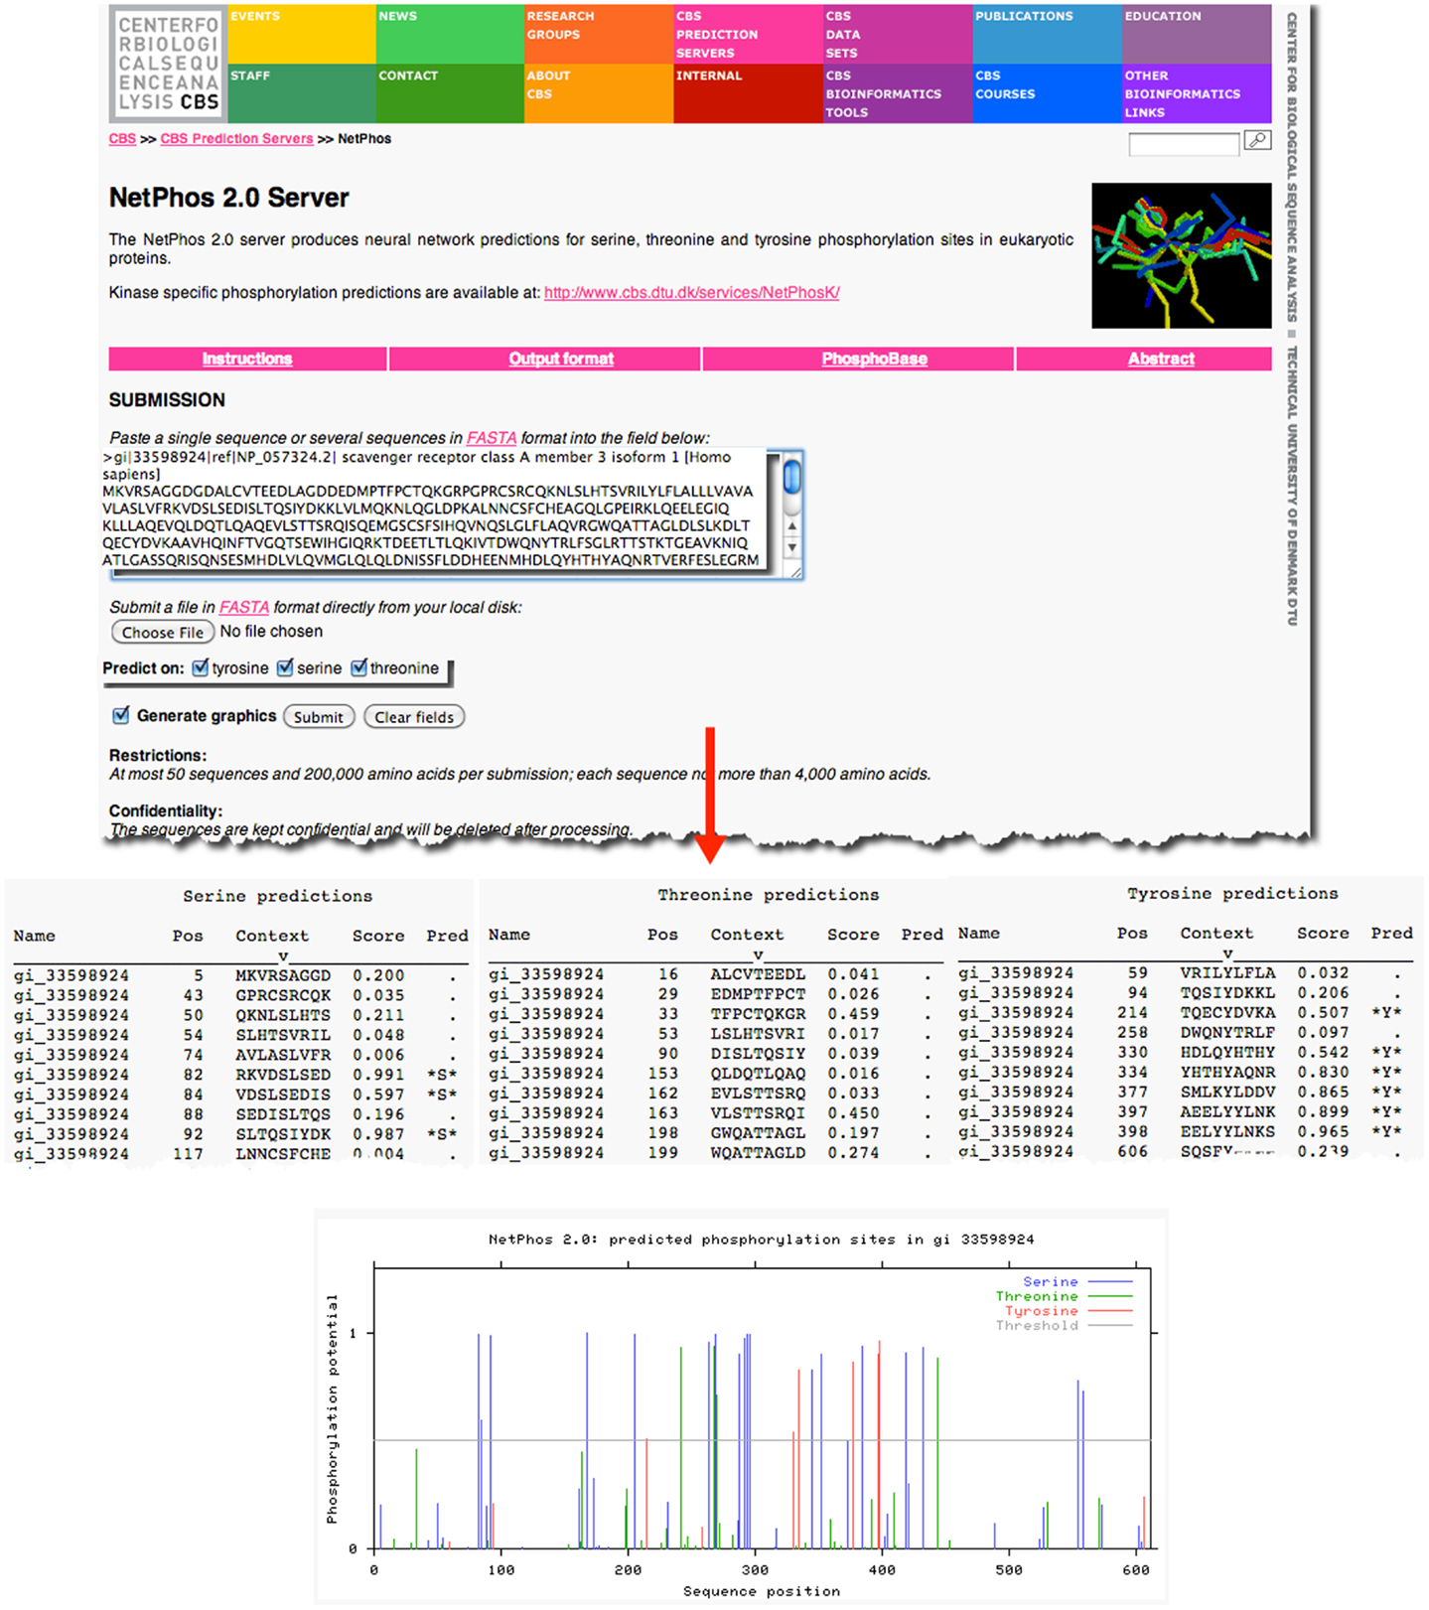Click the 'Tyrosine predictions' heading

pyautogui.click(x=1232, y=893)
